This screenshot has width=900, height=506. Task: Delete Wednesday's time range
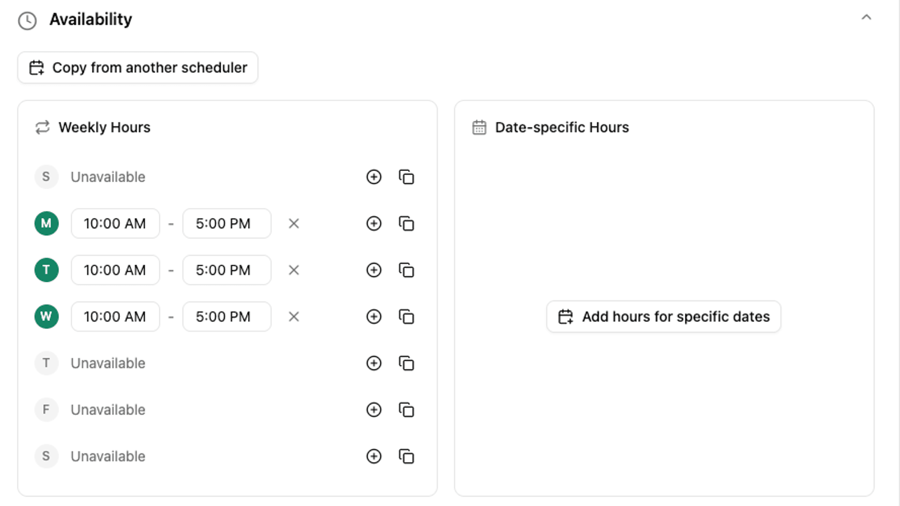[294, 317]
